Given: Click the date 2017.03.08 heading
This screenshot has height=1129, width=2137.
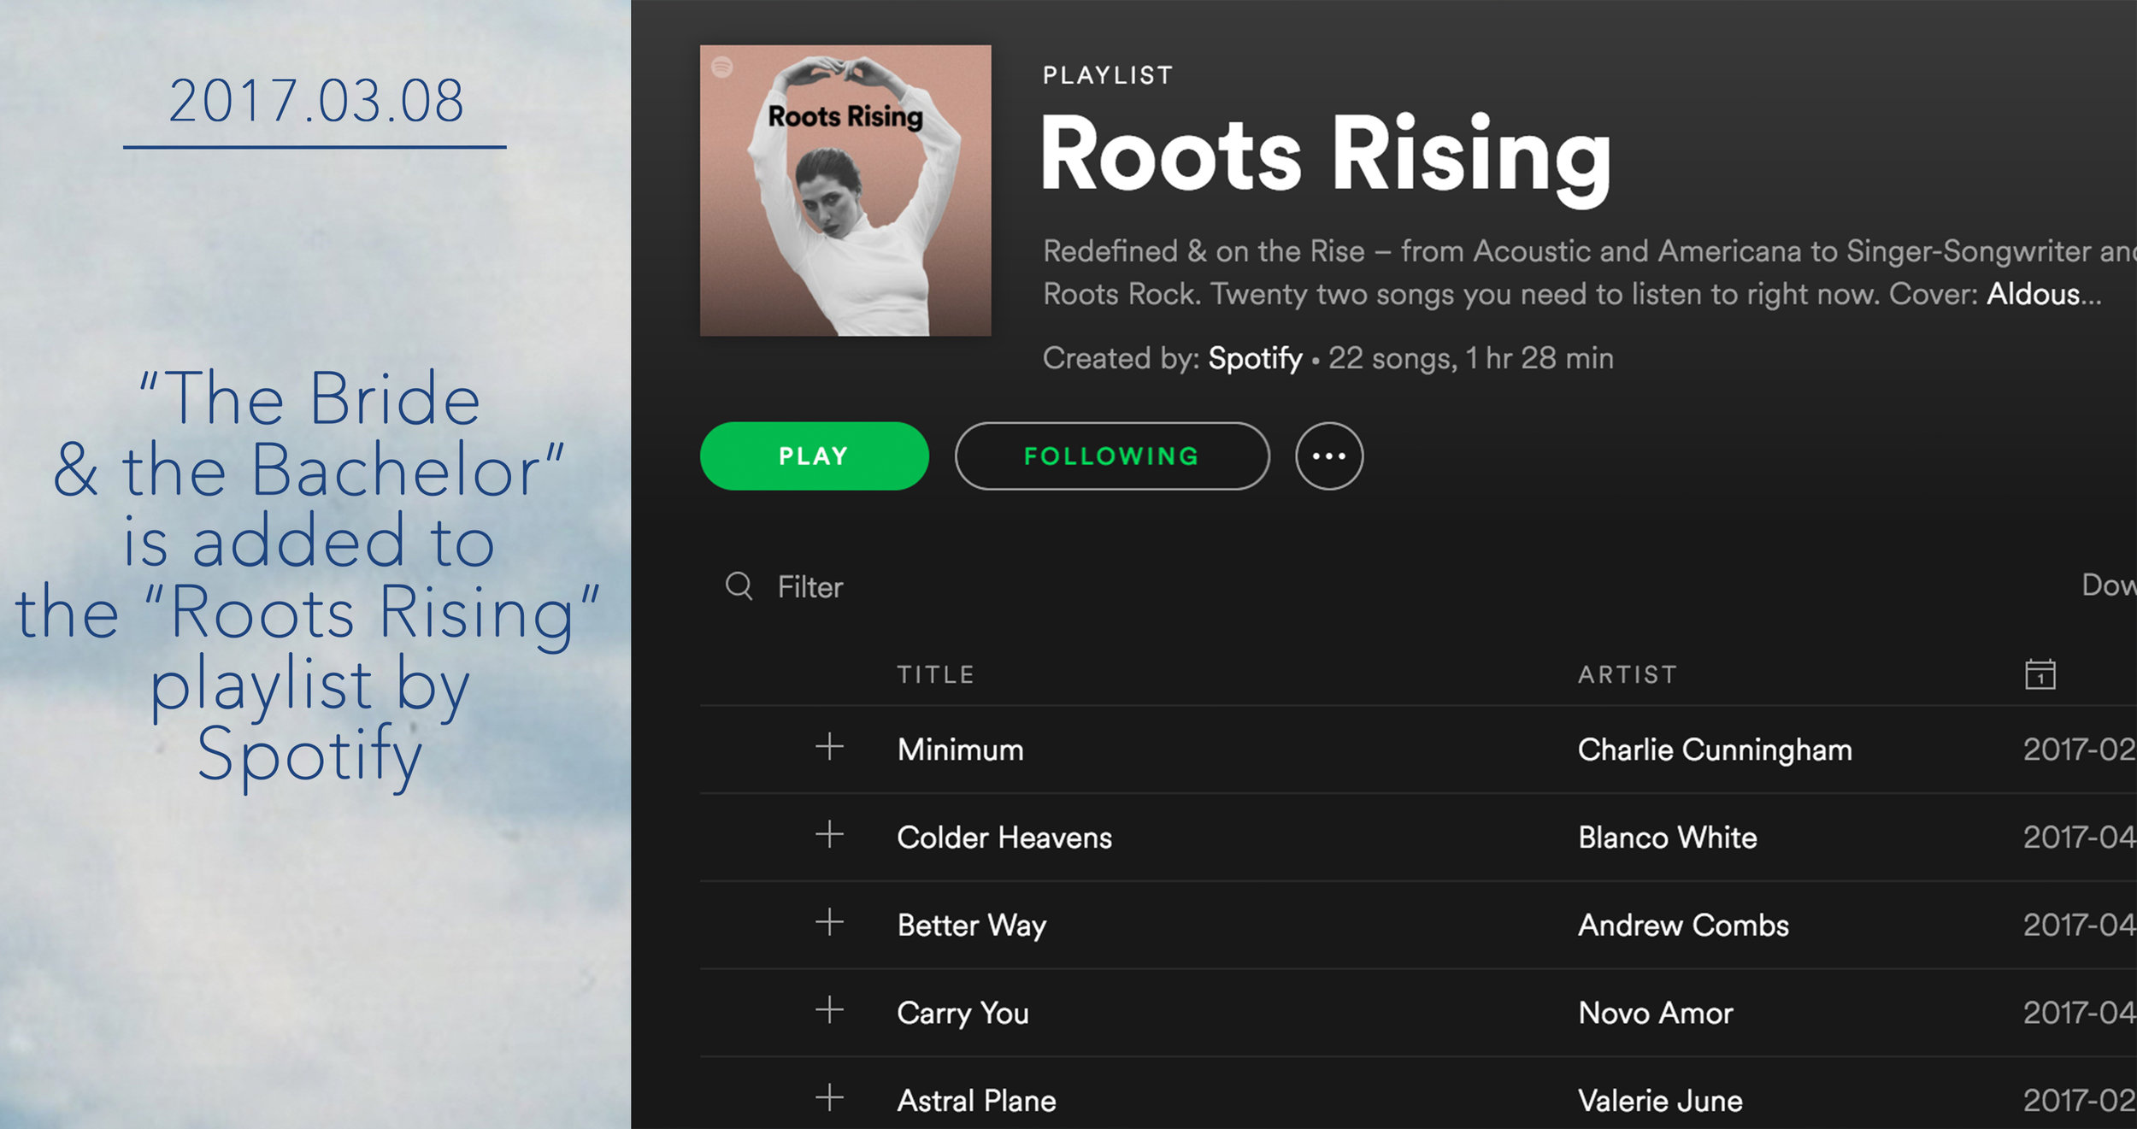Looking at the screenshot, I should (315, 101).
